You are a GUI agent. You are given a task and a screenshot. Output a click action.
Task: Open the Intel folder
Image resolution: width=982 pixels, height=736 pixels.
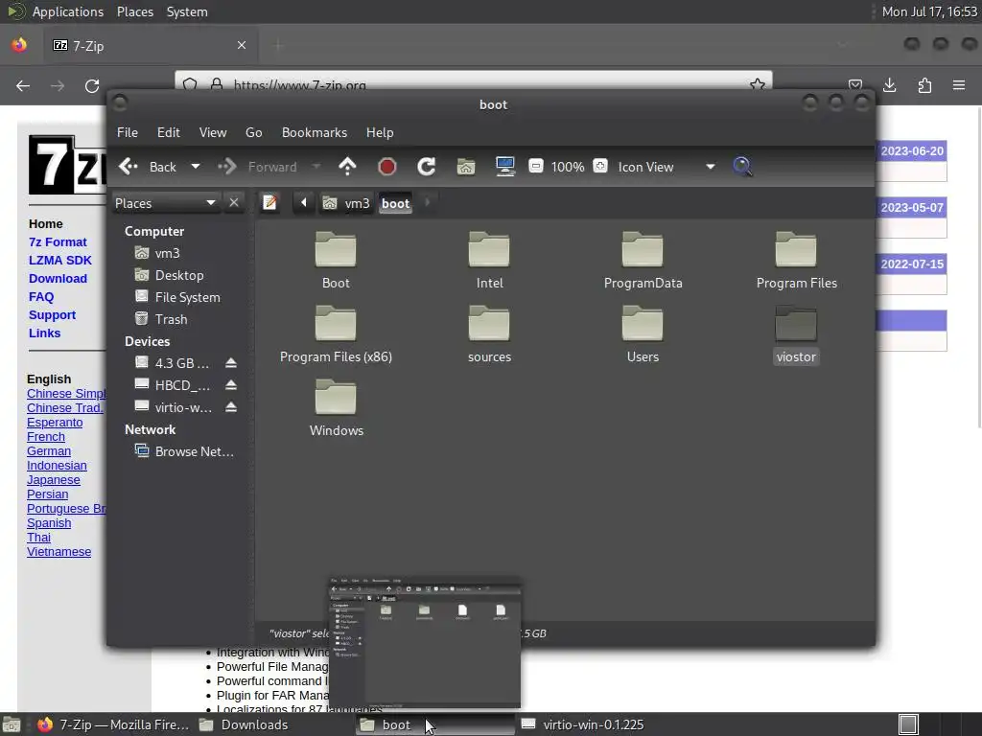pyautogui.click(x=489, y=260)
